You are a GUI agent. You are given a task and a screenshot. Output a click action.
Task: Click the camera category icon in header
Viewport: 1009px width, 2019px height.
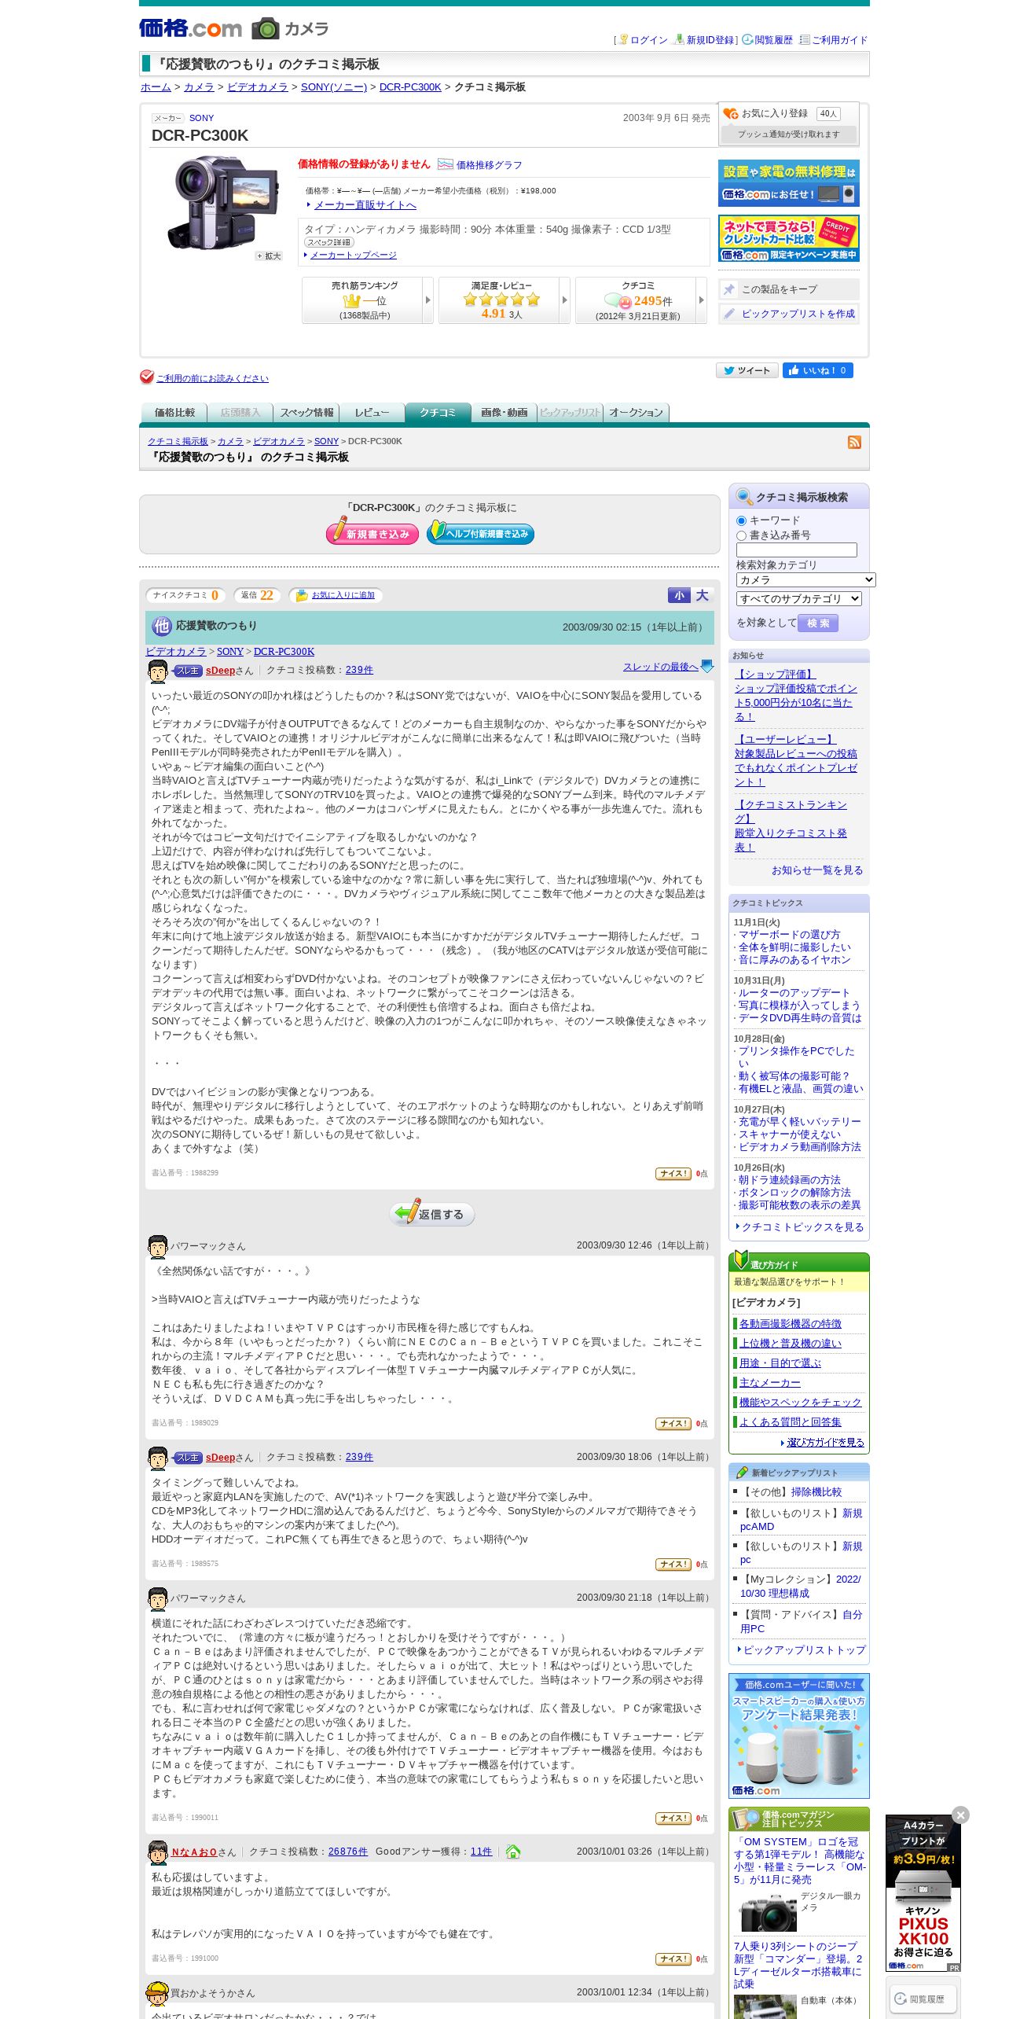[x=266, y=28]
